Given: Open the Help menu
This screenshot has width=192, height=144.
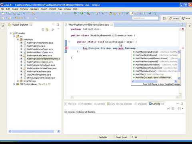Looking at the screenshot, I should click(75, 9).
